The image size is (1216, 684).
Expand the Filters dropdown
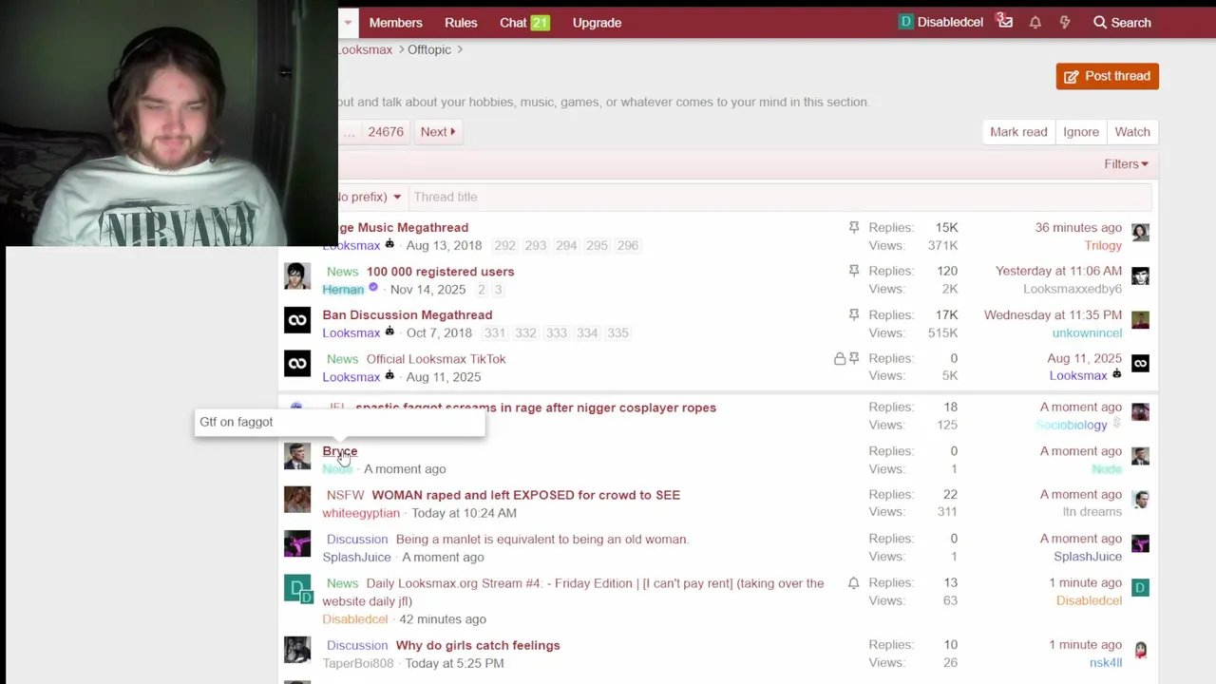coord(1126,164)
